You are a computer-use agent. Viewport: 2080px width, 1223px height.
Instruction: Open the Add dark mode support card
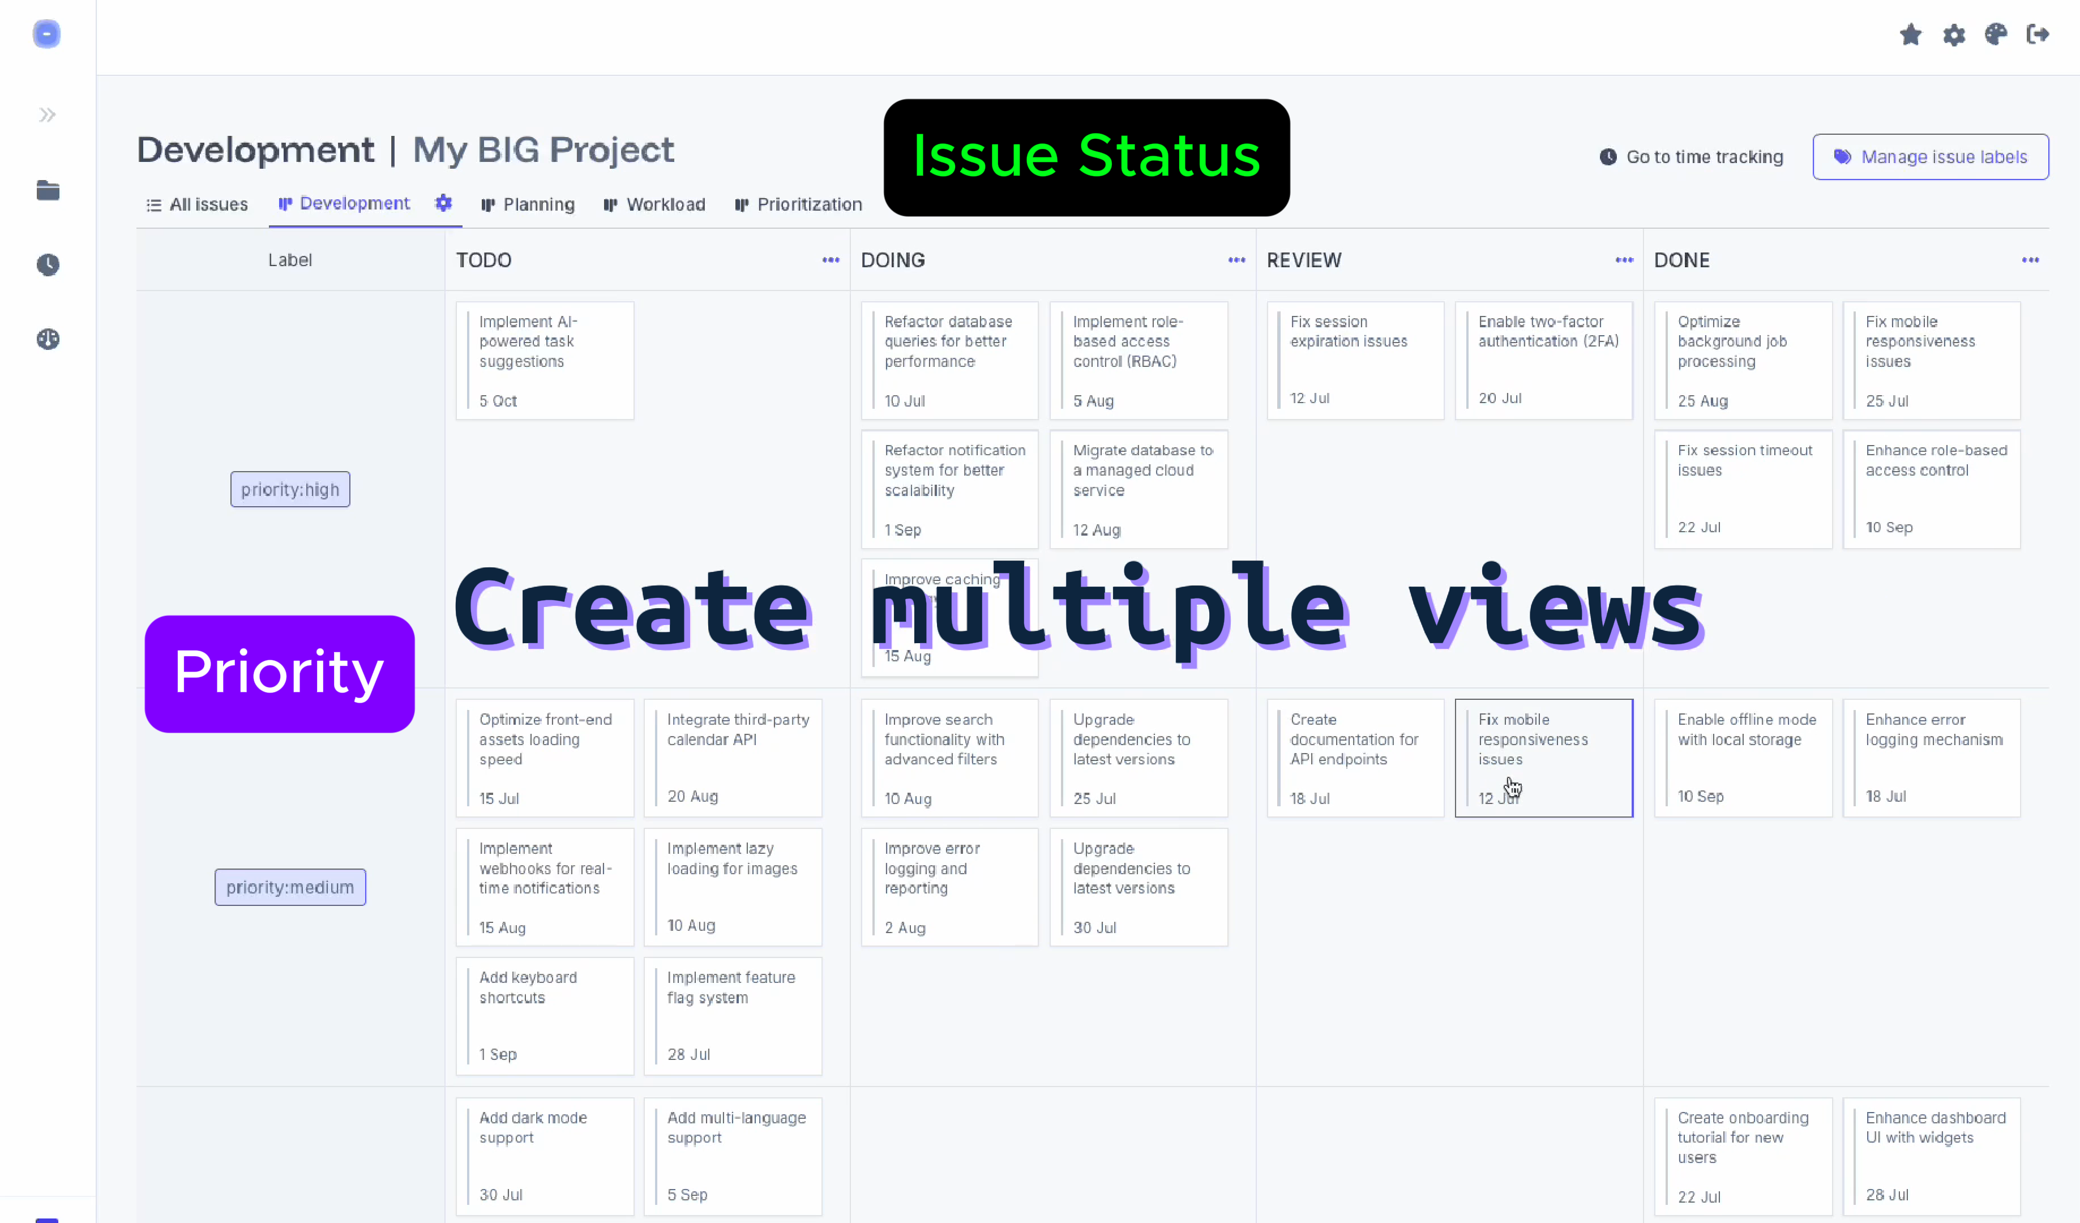pyautogui.click(x=545, y=1155)
